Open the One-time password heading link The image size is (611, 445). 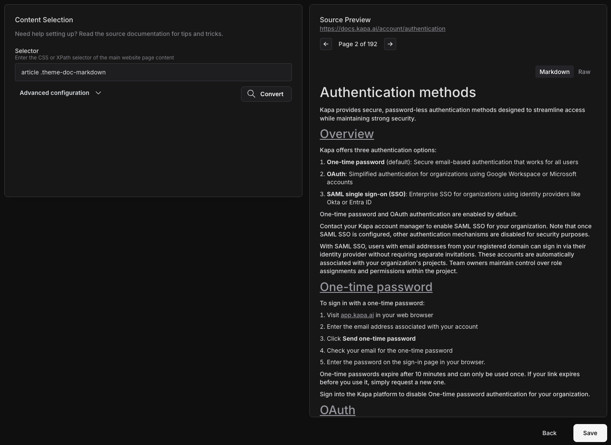click(376, 287)
